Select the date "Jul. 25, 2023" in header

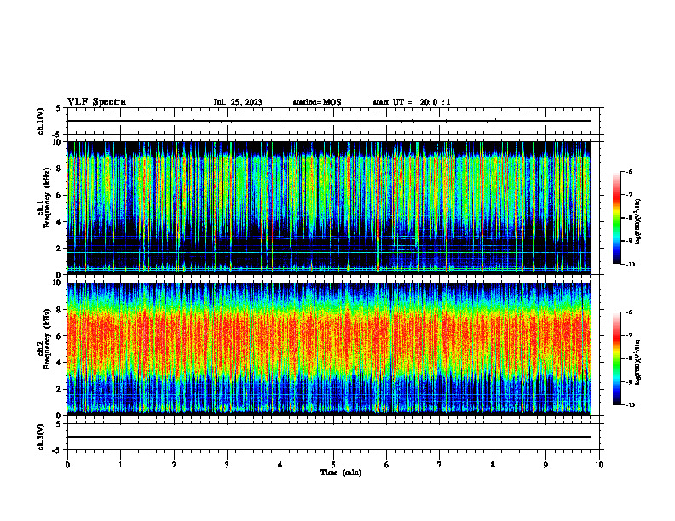(238, 102)
